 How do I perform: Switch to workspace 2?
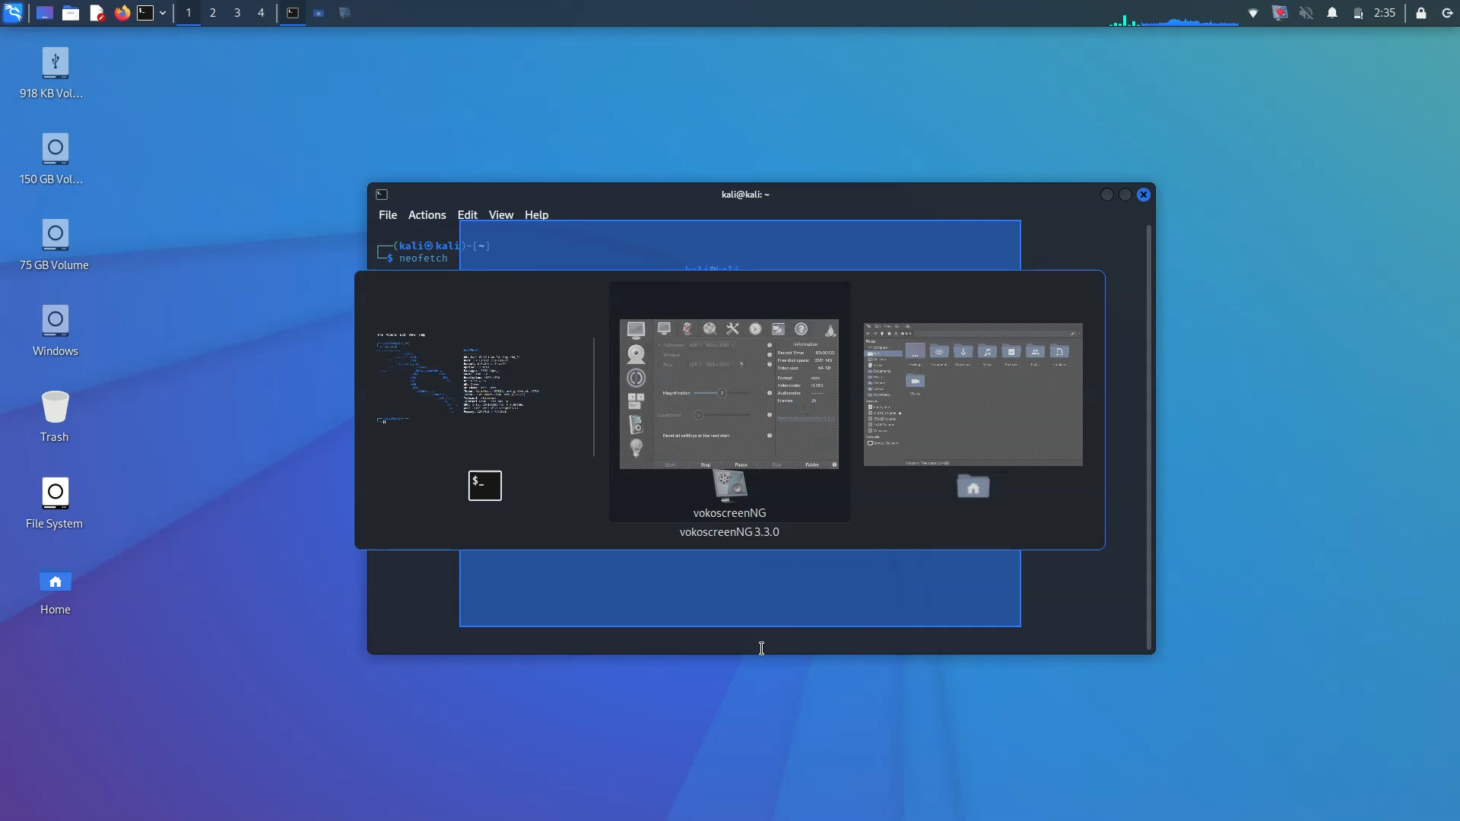(x=213, y=12)
